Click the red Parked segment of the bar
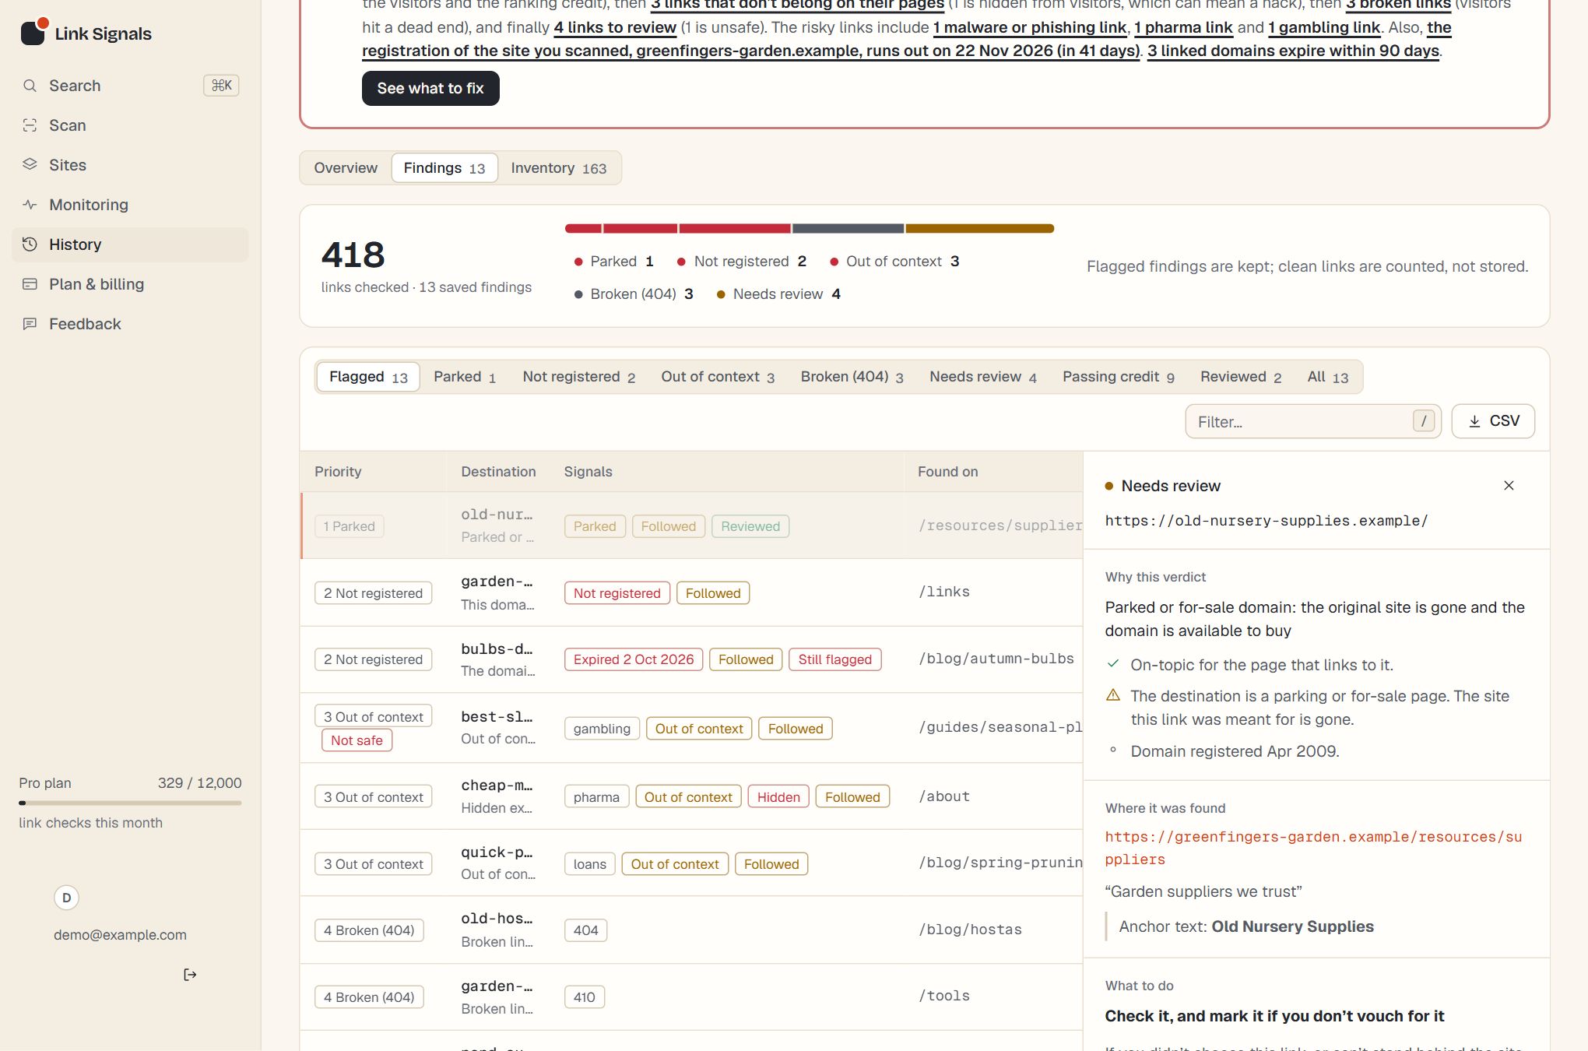Viewport: 1588px width, 1051px height. click(583, 228)
